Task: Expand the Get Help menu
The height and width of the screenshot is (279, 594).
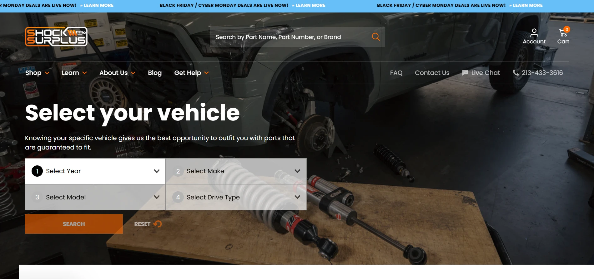Action: (x=191, y=73)
